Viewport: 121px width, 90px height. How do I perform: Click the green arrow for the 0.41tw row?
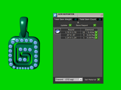tap(96, 32)
